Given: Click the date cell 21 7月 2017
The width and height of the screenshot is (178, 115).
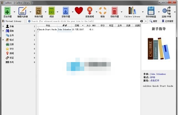Looking at the screenshot, I should (x=78, y=30).
